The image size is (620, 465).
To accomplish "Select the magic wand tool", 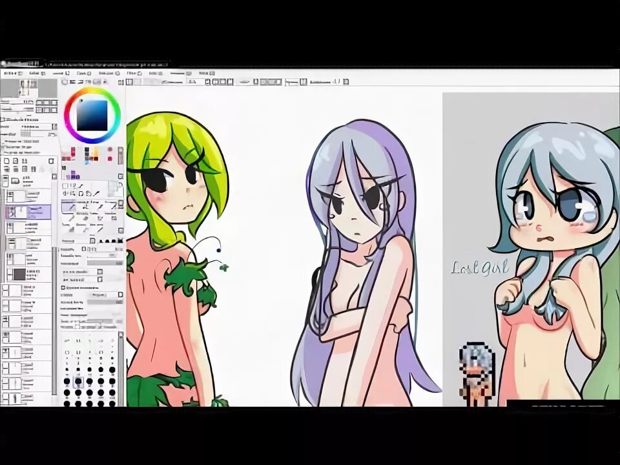I will [81, 186].
